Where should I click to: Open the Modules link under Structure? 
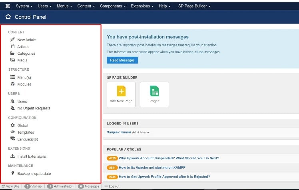24,84
